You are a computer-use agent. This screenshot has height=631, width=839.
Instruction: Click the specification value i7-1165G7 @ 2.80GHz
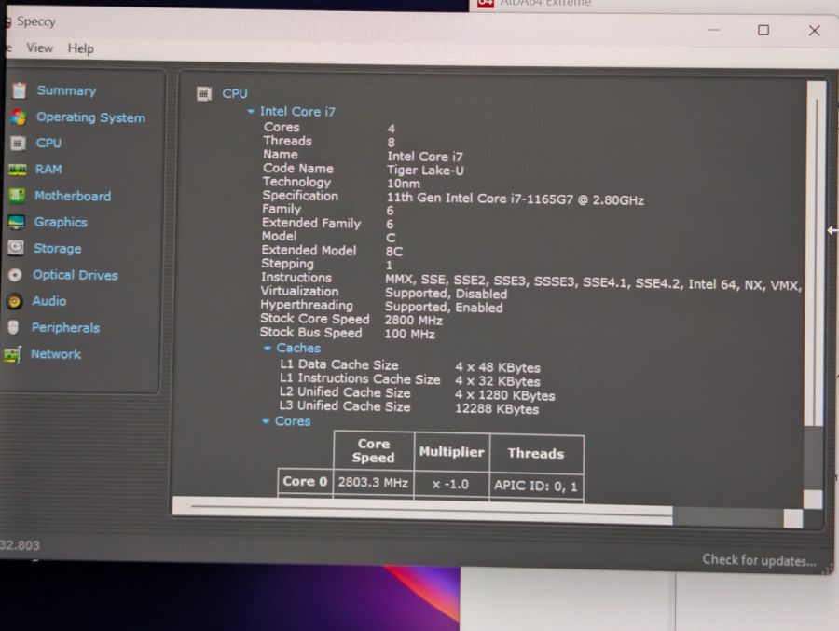tap(515, 199)
